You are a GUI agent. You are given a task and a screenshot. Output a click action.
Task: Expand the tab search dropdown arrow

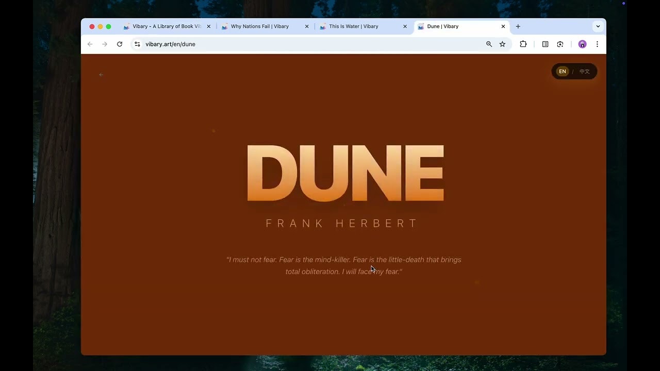(598, 26)
